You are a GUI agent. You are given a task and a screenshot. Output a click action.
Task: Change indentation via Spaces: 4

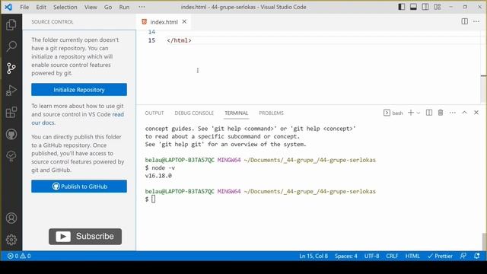[345, 256]
